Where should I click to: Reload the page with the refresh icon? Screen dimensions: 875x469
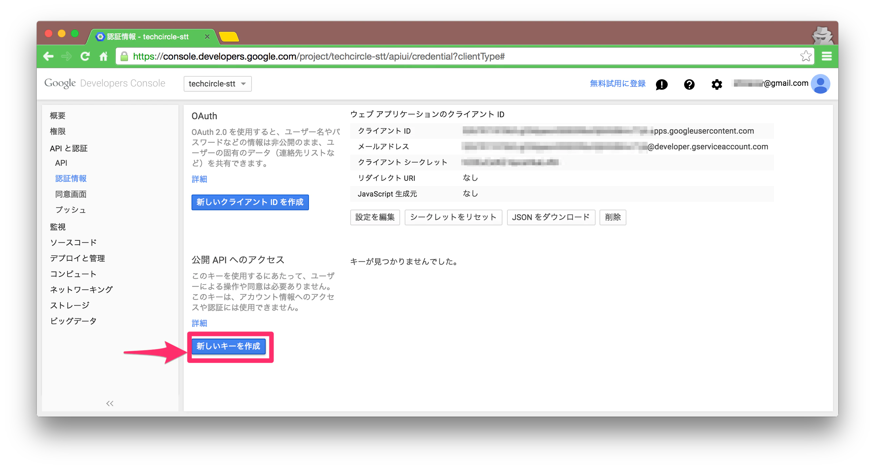(x=85, y=56)
